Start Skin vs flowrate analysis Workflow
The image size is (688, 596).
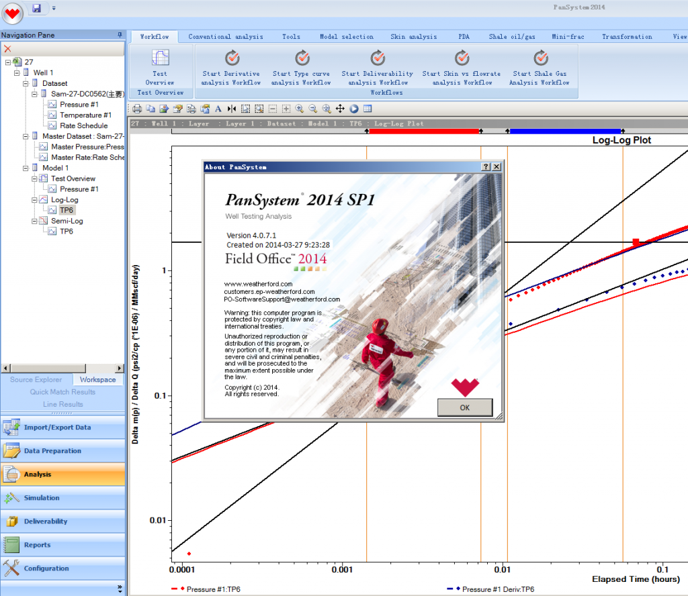click(x=462, y=66)
